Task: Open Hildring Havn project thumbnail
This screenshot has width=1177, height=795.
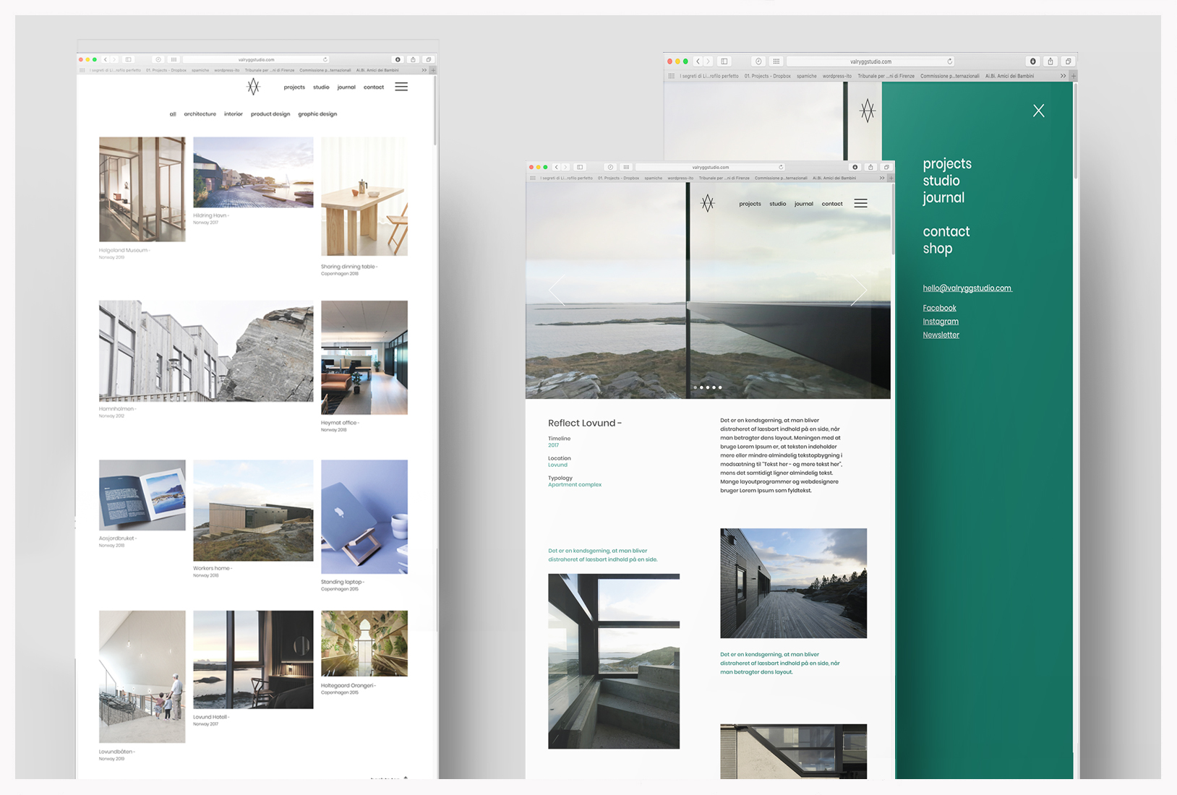Action: point(253,173)
